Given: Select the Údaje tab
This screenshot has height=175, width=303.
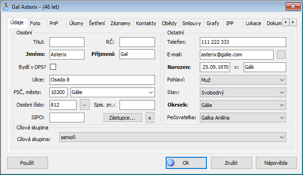Looking at the screenshot, I should coord(17,22).
